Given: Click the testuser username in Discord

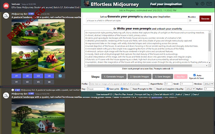Looking at the screenshot, I should click(16, 4).
